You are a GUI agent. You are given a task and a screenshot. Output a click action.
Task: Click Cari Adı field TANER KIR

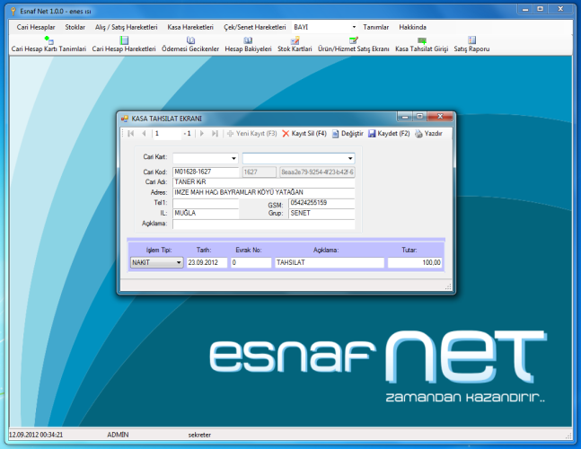pyautogui.click(x=263, y=182)
